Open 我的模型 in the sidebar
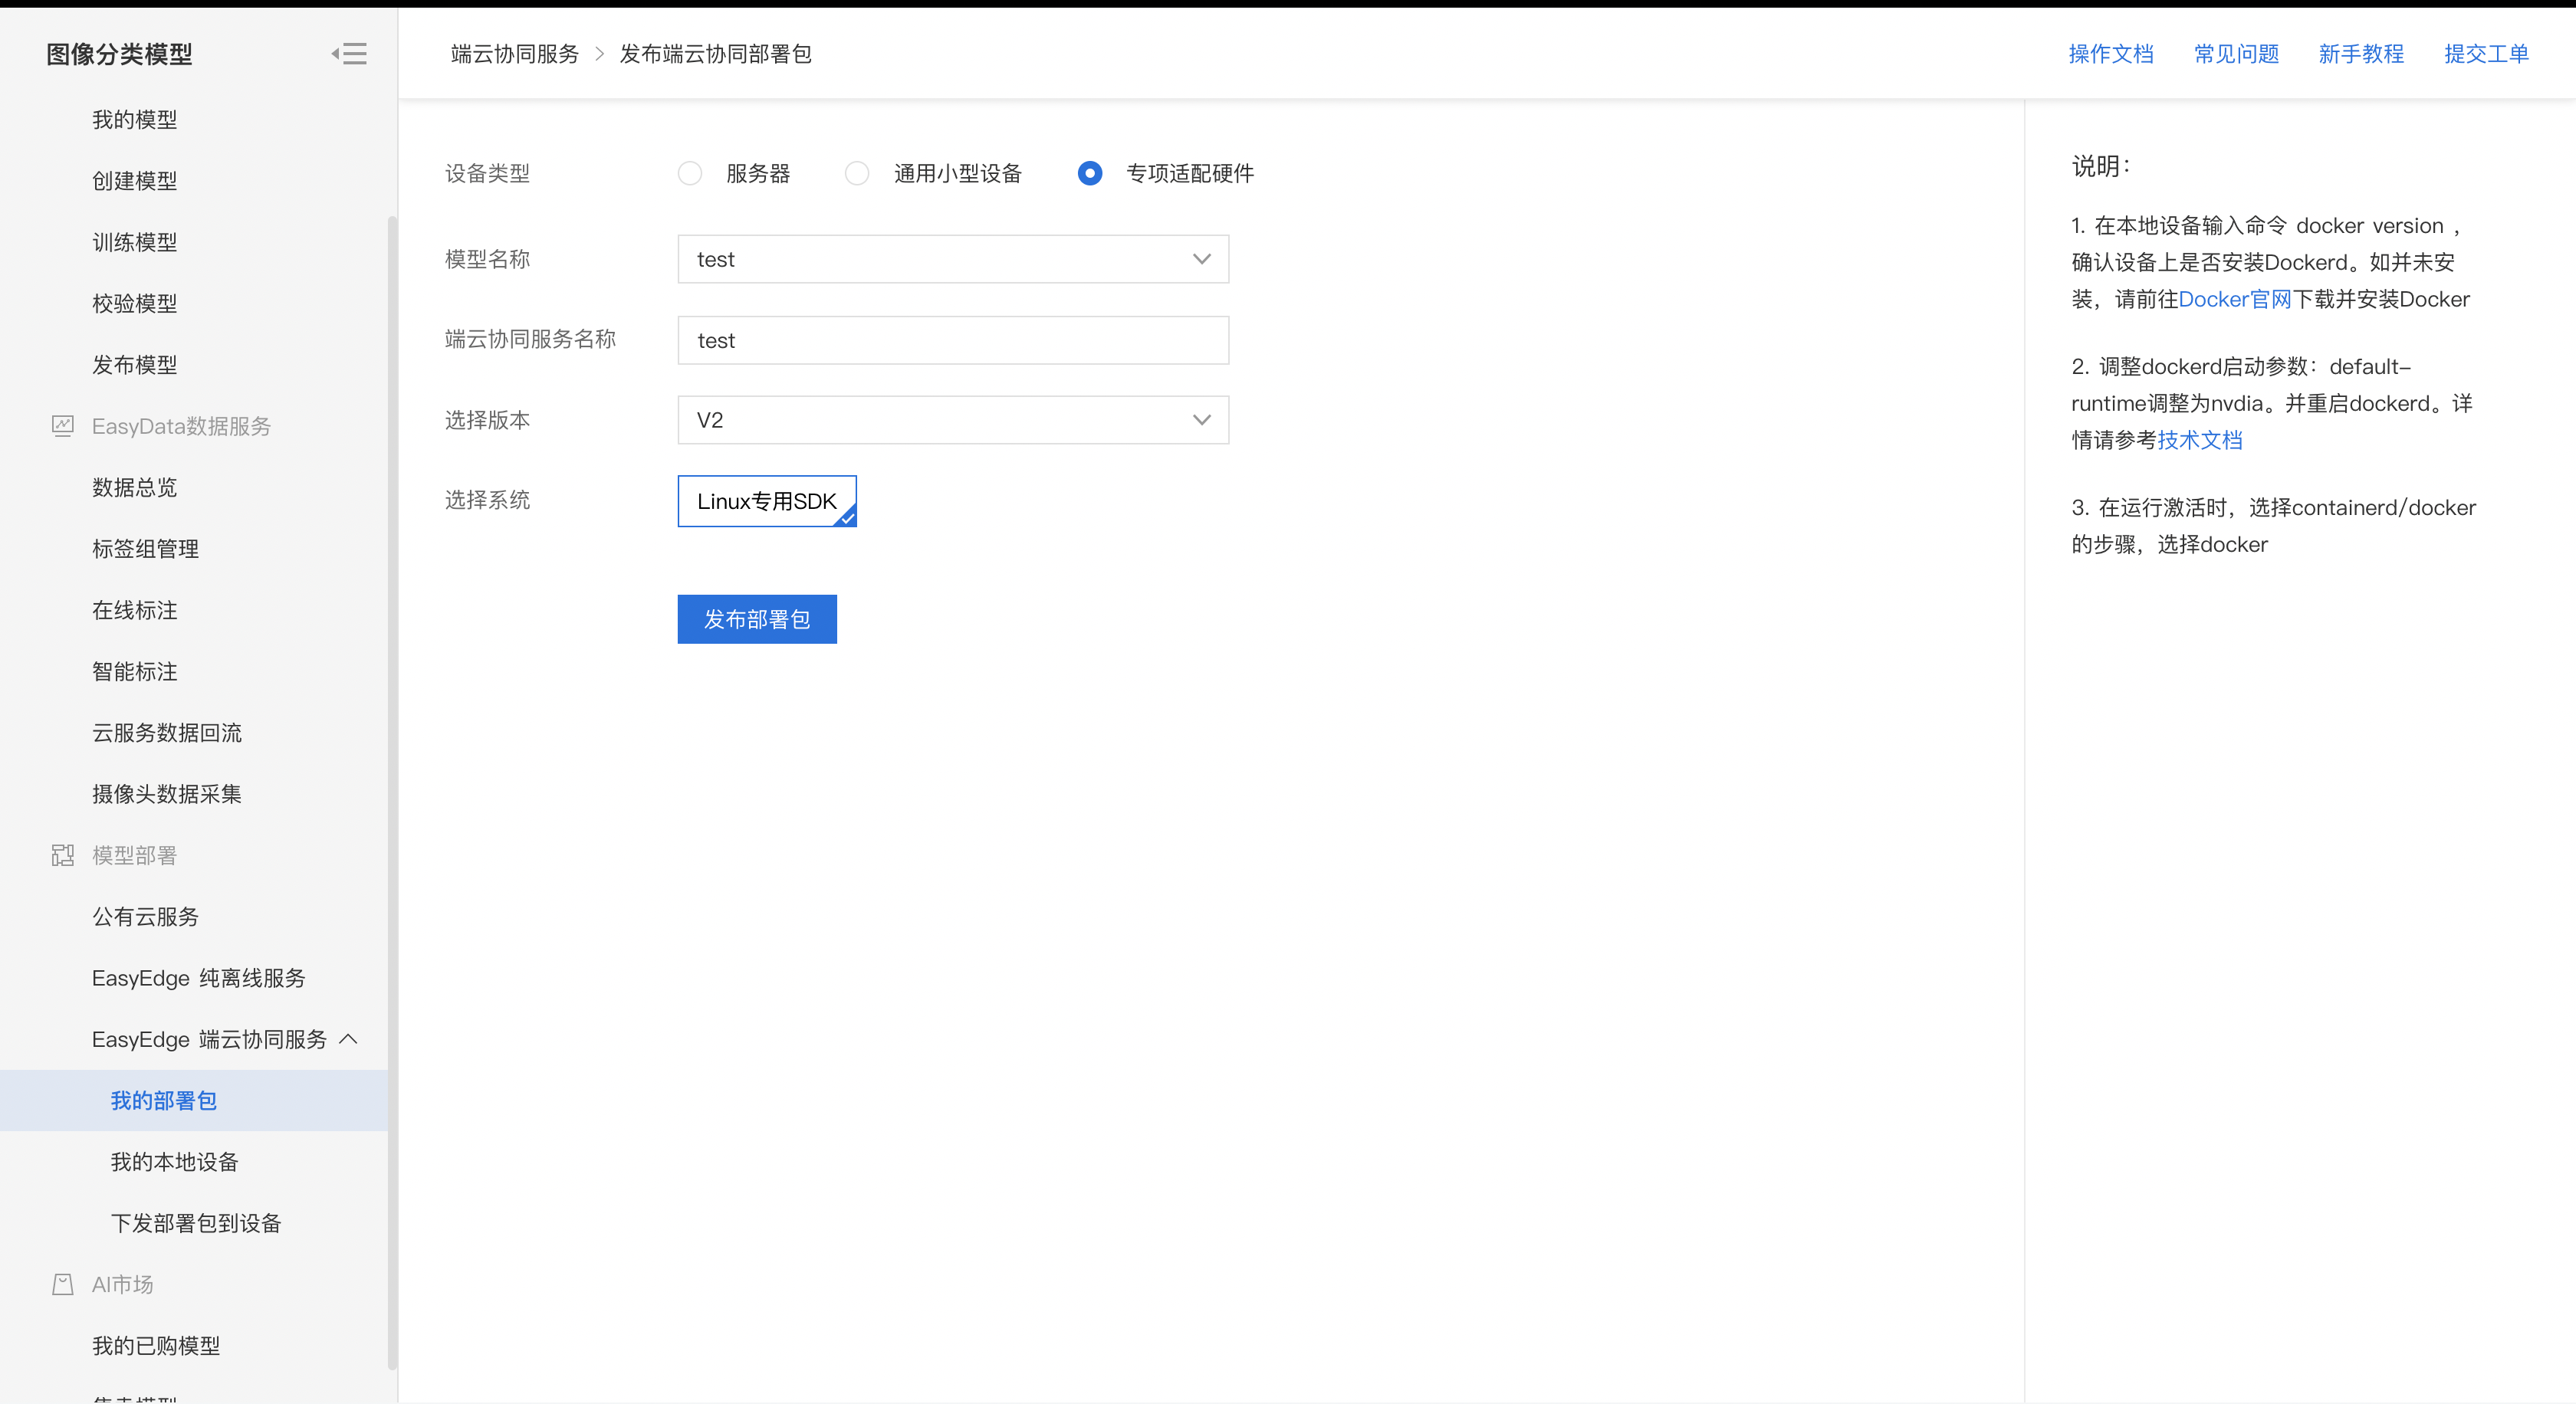Viewport: 2576px width, 1404px height. pos(135,120)
